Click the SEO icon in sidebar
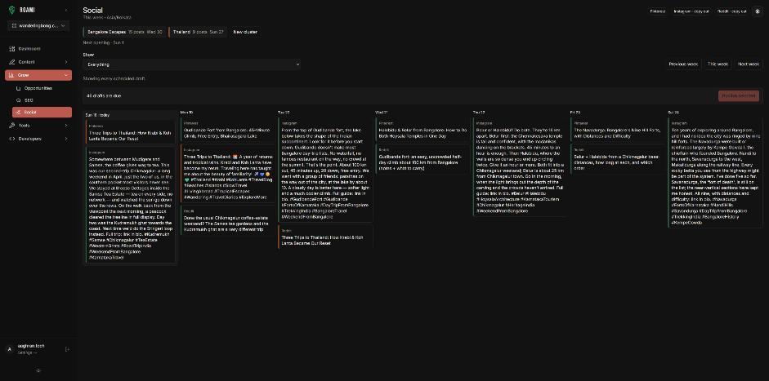 (19, 100)
